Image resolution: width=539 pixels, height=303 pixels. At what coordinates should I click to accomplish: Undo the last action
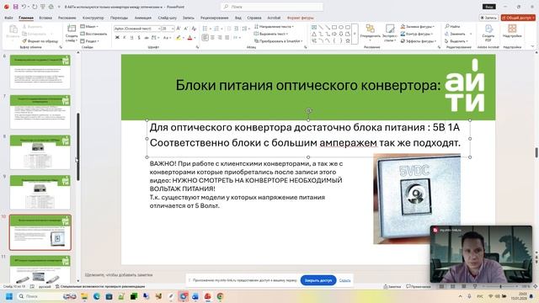pos(24,7)
